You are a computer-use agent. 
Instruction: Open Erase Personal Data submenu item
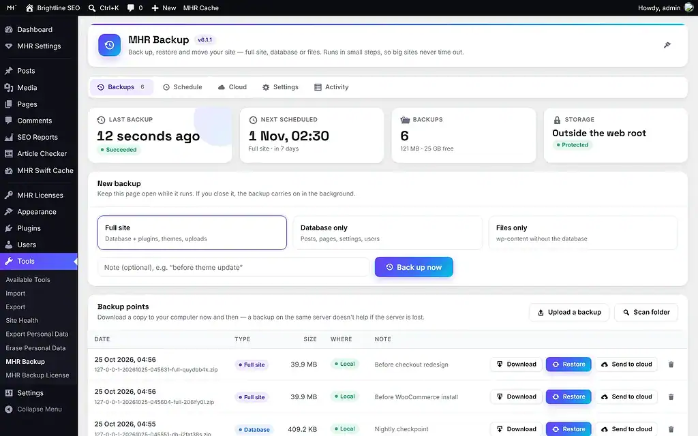[35, 348]
